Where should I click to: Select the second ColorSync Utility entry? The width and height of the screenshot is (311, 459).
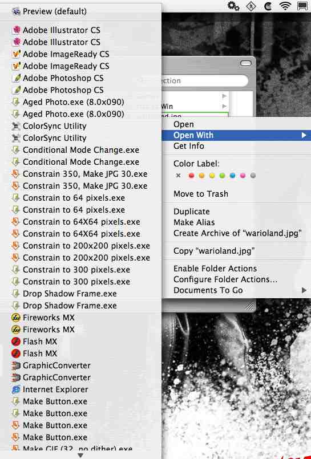(80, 138)
